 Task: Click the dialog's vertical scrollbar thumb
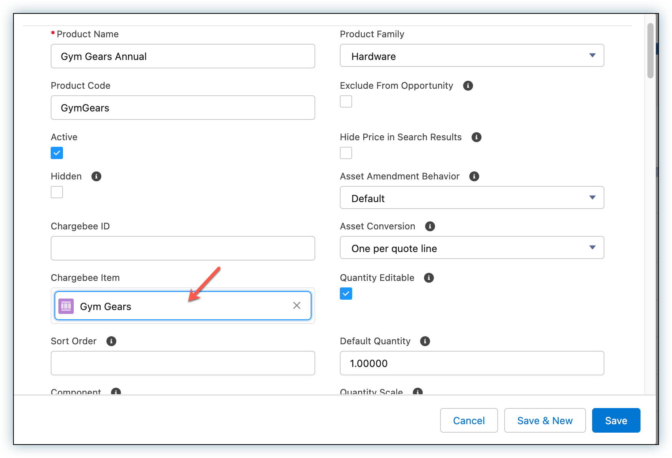pyautogui.click(x=650, y=51)
